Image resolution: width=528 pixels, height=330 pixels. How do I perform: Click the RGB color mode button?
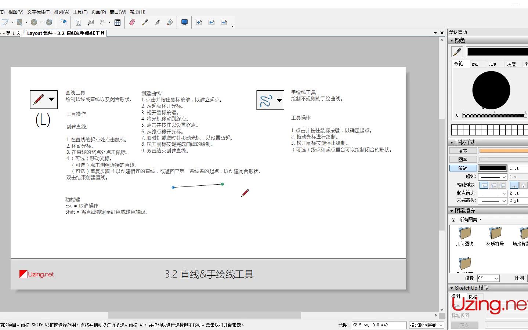click(475, 64)
